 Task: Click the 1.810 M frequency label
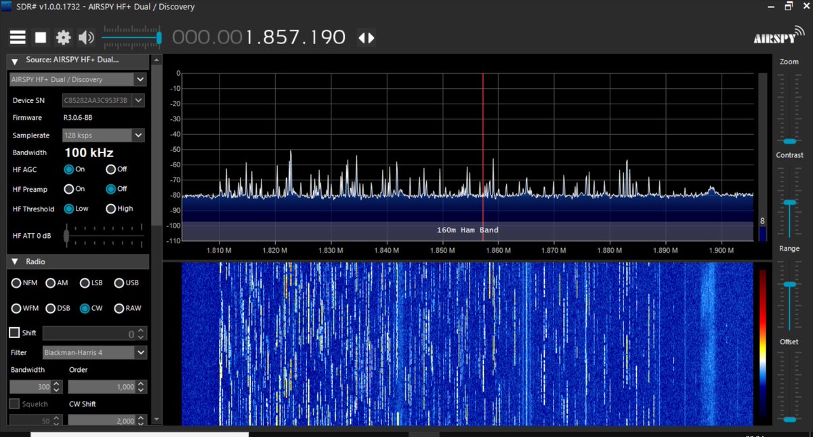click(x=220, y=250)
